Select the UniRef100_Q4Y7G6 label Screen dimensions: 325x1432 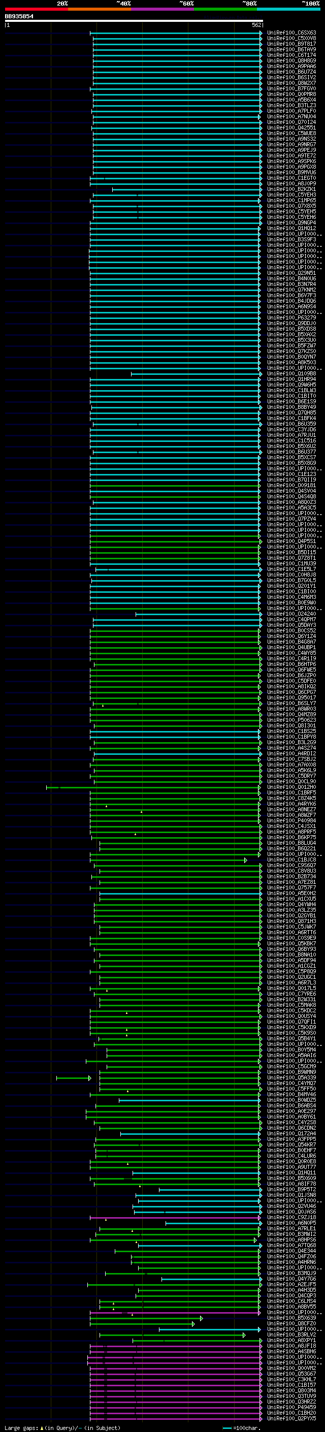[x=291, y=1279]
